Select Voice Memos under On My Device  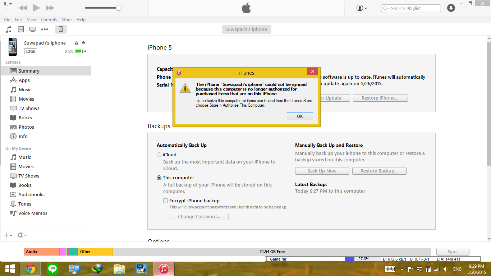pyautogui.click(x=46, y=213)
